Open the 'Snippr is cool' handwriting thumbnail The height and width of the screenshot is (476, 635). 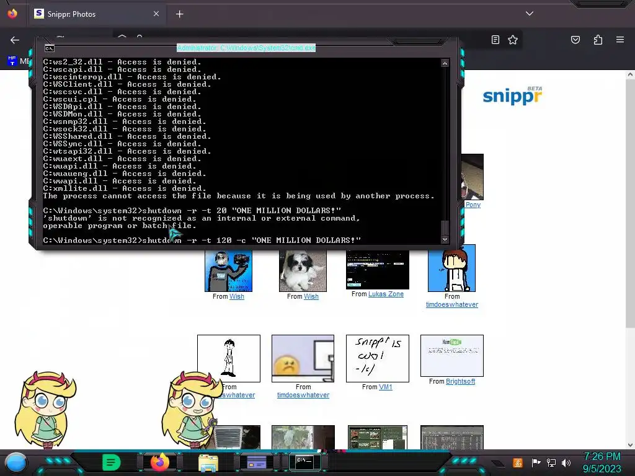click(x=378, y=358)
